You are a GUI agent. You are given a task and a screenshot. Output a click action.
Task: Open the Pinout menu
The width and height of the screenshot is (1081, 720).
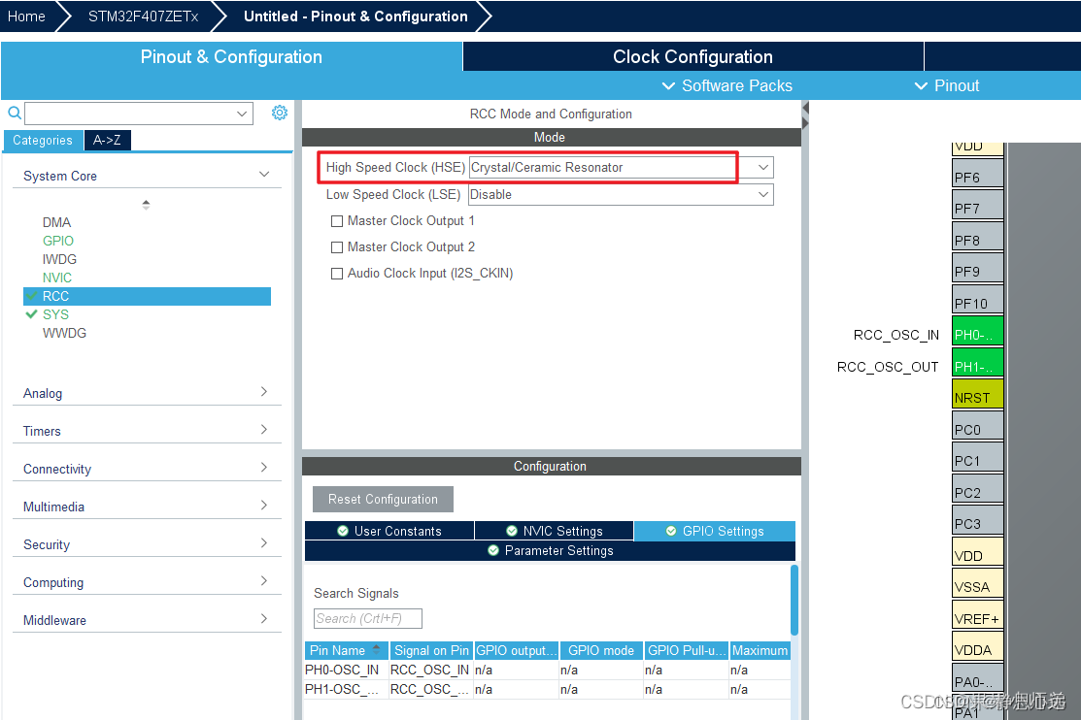(947, 85)
